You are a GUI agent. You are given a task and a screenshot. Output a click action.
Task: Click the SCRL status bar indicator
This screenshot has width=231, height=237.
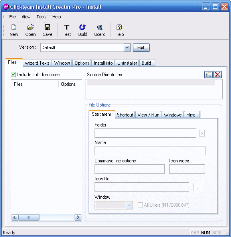217,233
